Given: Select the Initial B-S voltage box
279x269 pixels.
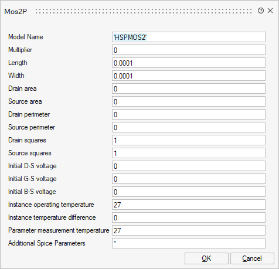Looking at the screenshot, I should (x=189, y=192).
